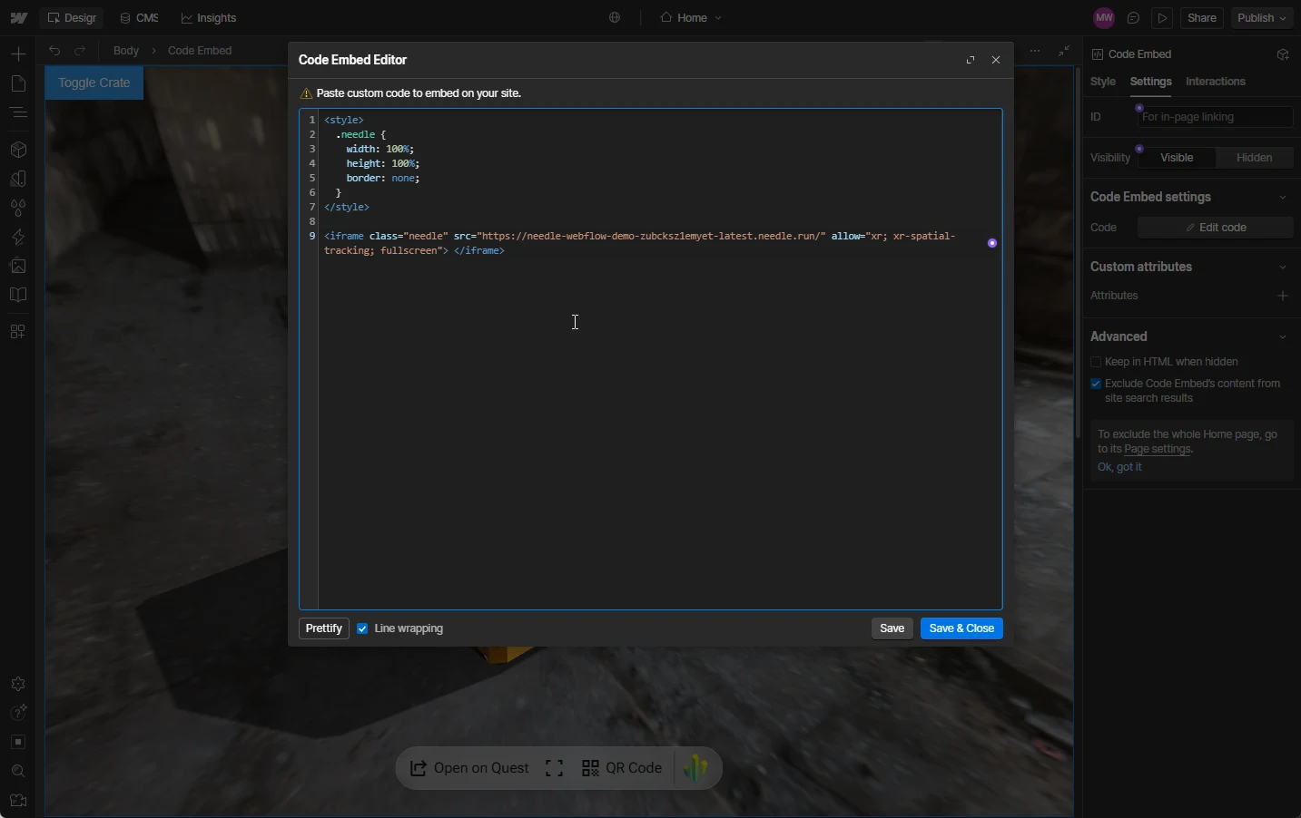Set Visibility to Visible
This screenshot has height=818, width=1301.
point(1177,158)
